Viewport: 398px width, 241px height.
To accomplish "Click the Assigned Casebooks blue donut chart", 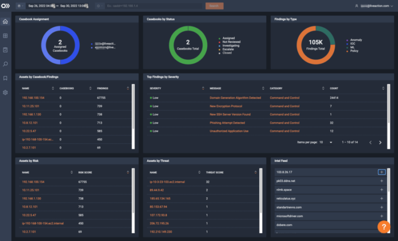I will click(60, 45).
